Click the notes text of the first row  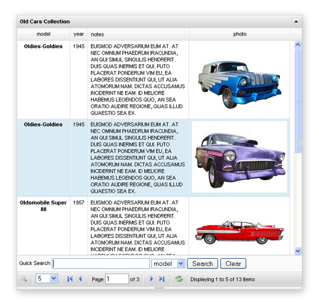tap(138, 80)
